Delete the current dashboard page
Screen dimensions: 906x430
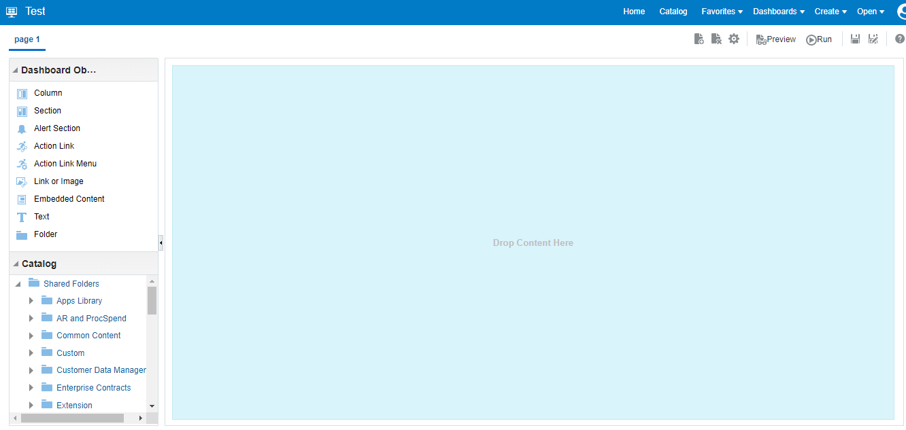click(716, 39)
